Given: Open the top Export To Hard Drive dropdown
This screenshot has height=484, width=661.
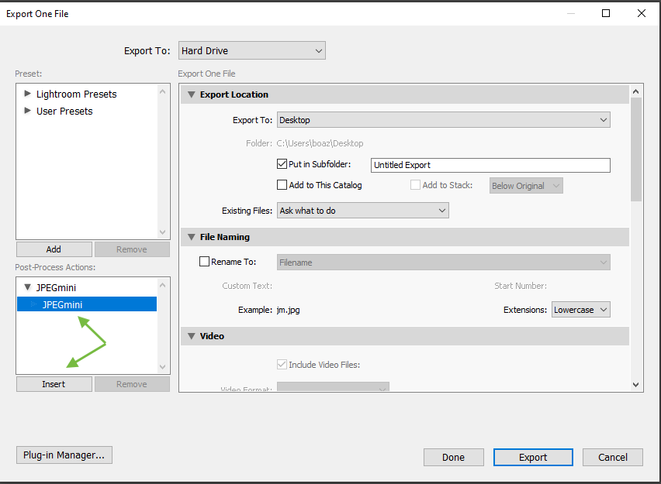Looking at the screenshot, I should [x=251, y=50].
